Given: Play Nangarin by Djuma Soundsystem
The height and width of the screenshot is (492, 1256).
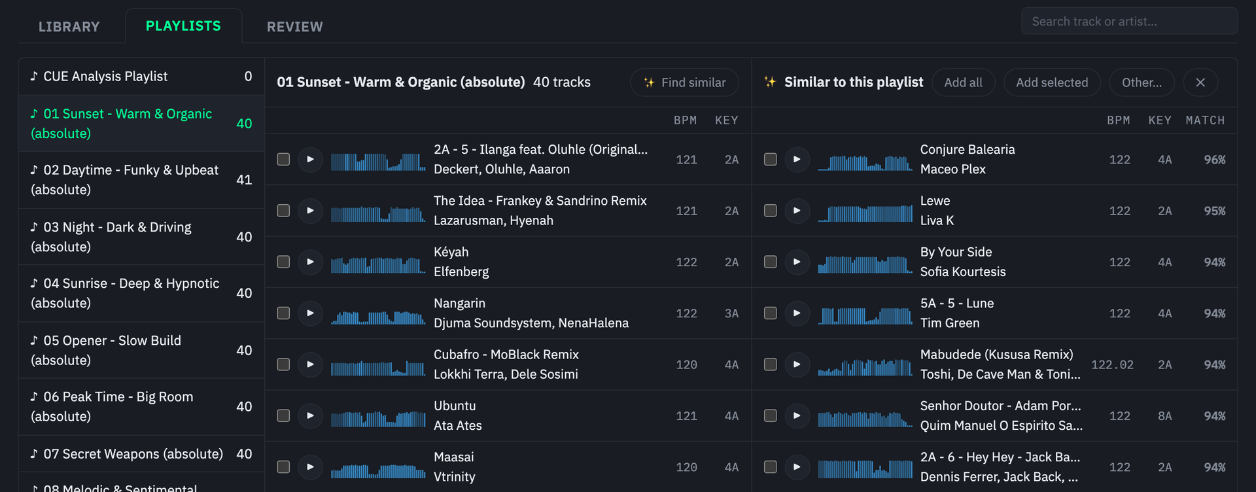Looking at the screenshot, I should [311, 313].
